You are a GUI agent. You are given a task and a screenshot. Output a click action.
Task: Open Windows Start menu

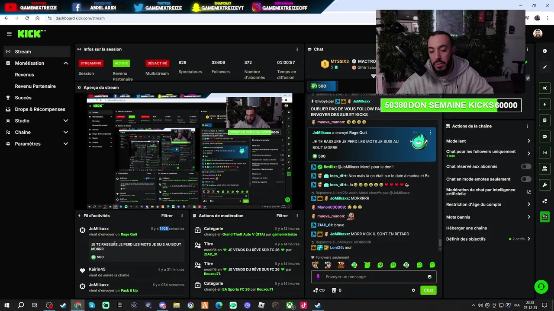(6, 305)
